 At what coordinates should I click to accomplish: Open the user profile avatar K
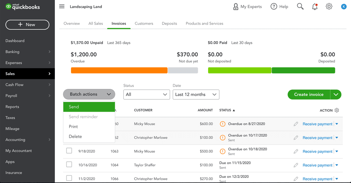343,7
